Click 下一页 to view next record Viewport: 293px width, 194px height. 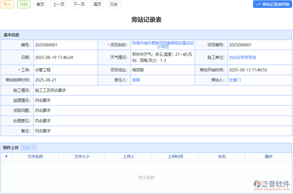point(79,5)
